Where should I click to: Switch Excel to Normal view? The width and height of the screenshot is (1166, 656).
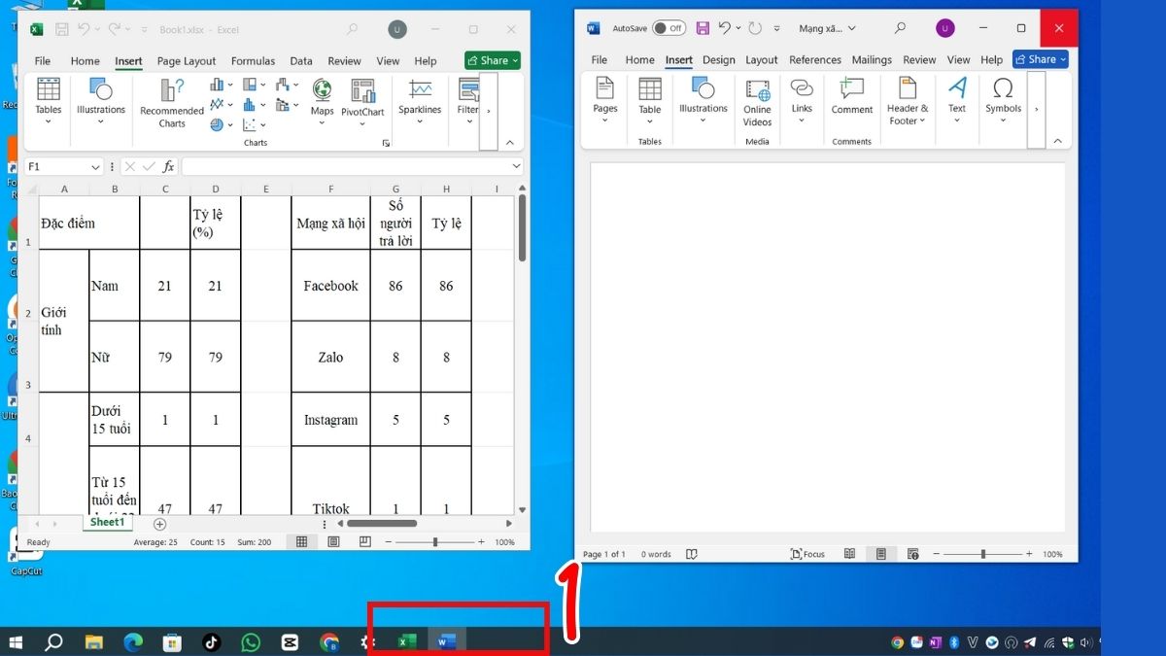point(302,541)
